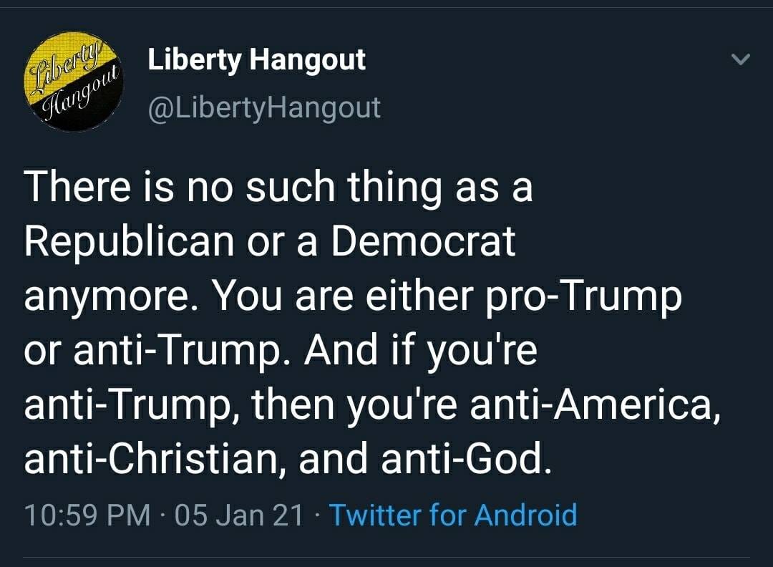This screenshot has height=567, width=773.
Task: Click the word anti-God in the tweet
Action: tap(466, 460)
